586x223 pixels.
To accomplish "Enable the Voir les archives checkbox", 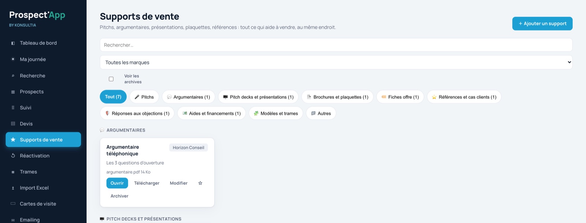I will (x=111, y=79).
